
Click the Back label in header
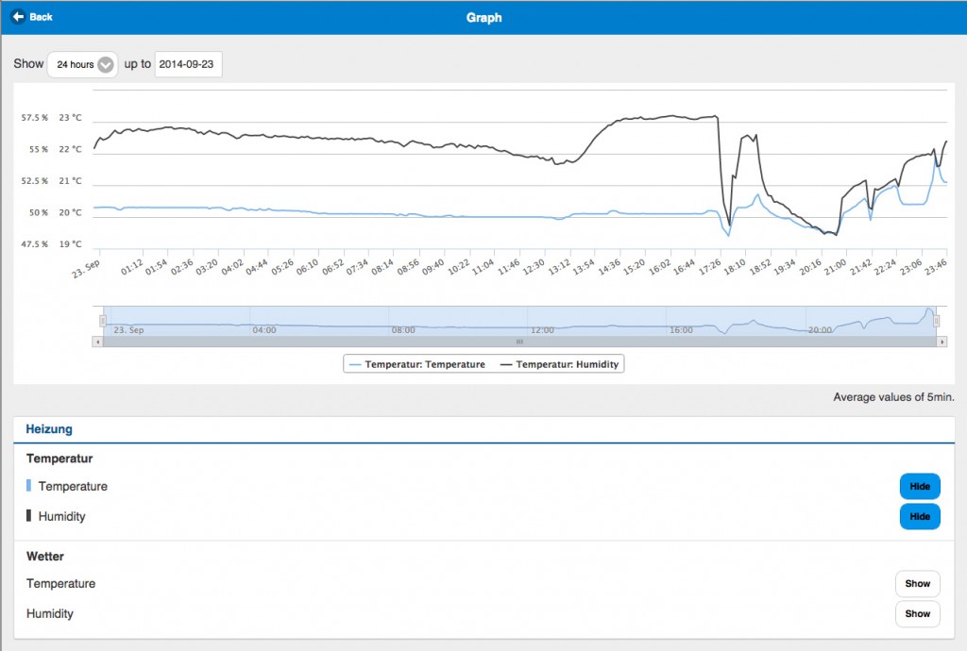42,17
